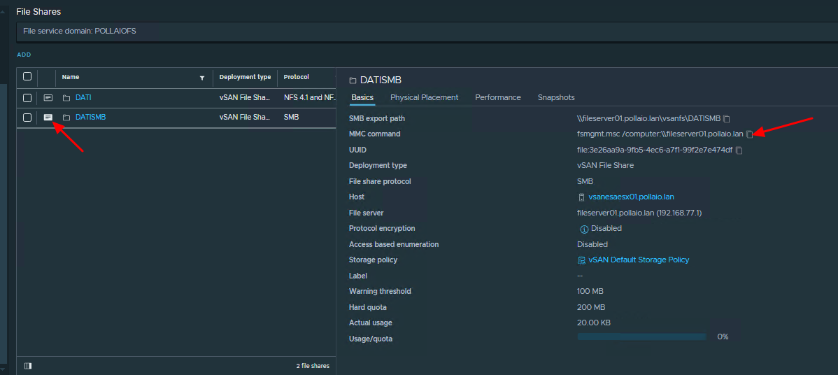Click folder icon beside DATISMB panel title
Screen dimensions: 838x375
(352, 80)
